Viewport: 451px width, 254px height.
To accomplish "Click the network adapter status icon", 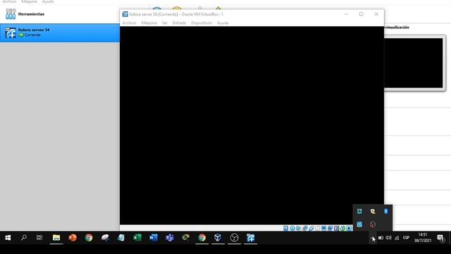I will [x=305, y=229].
